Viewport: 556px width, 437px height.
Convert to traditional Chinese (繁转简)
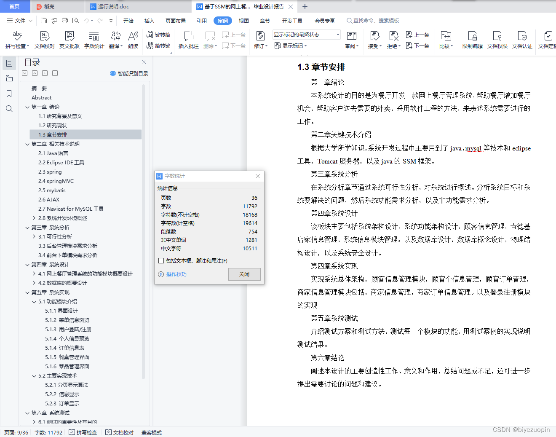[158, 35]
